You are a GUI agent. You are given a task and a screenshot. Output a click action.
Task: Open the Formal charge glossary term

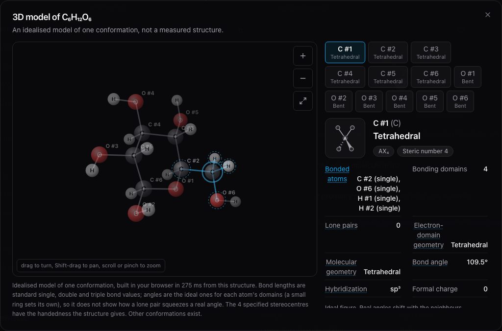pyautogui.click(x=435, y=289)
